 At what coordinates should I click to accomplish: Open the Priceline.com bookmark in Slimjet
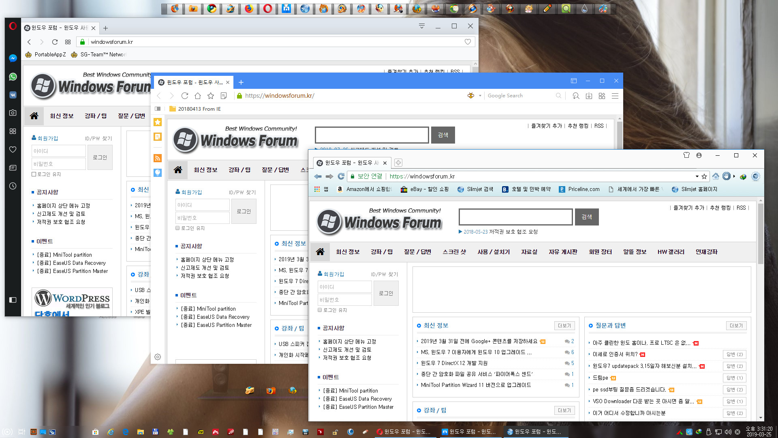tap(579, 189)
